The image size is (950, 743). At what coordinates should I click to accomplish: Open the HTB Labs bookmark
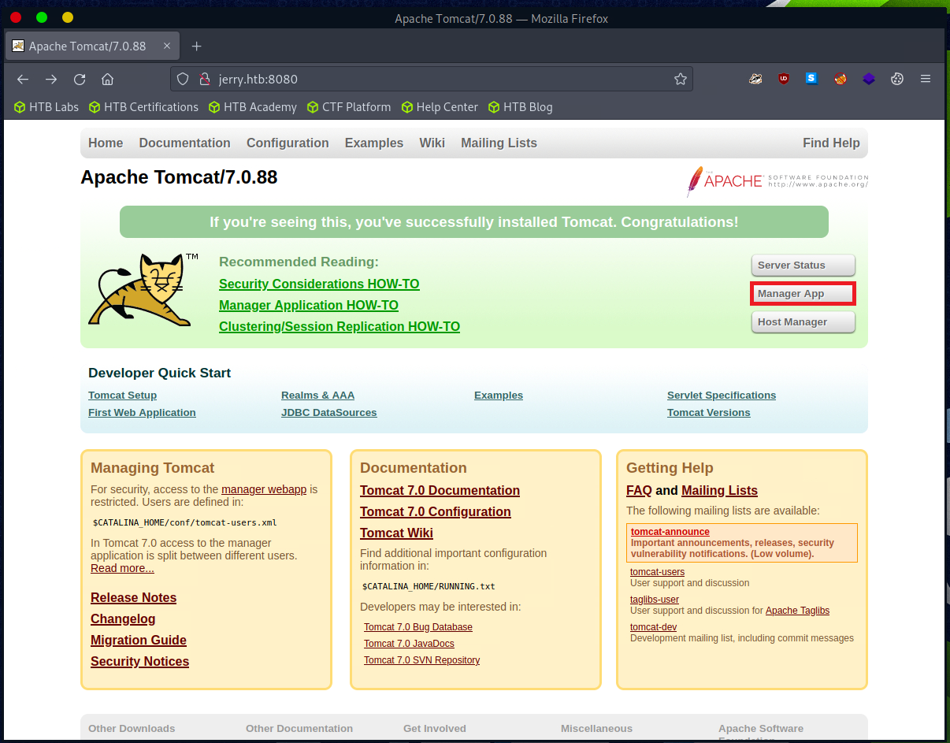[46, 107]
